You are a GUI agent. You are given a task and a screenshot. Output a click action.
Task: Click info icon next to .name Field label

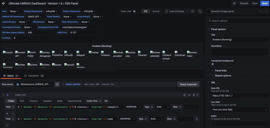tap(13, 119)
